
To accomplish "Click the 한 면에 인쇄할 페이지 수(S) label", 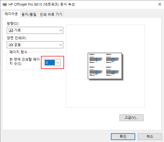I will (x=25, y=62).
